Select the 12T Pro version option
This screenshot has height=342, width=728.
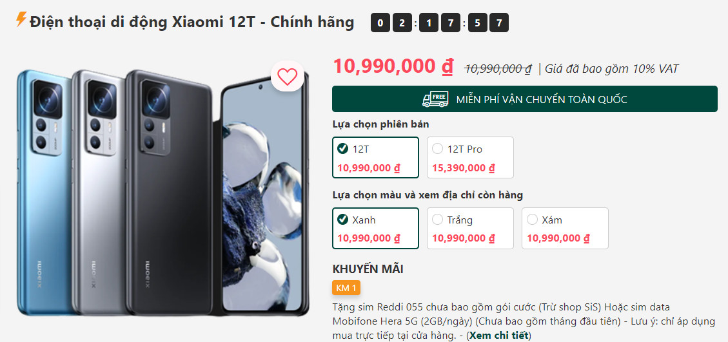click(470, 157)
